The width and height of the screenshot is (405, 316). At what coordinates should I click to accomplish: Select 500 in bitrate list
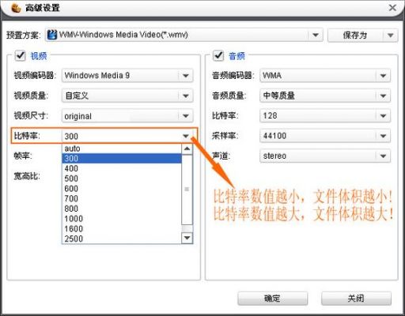[122, 179]
